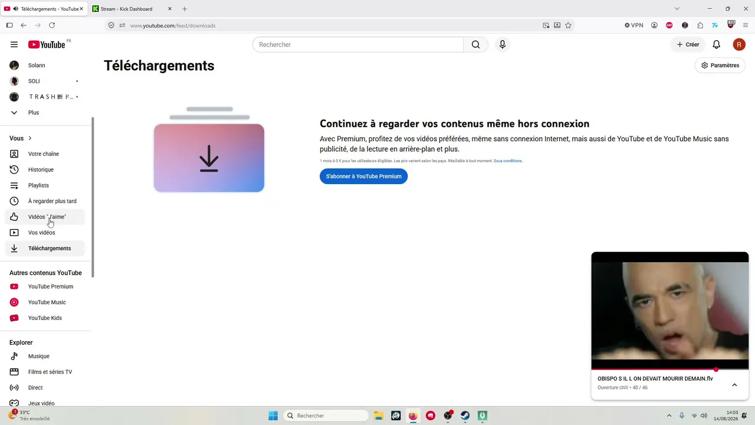Open the list all tabs dropdown

[x=677, y=9]
